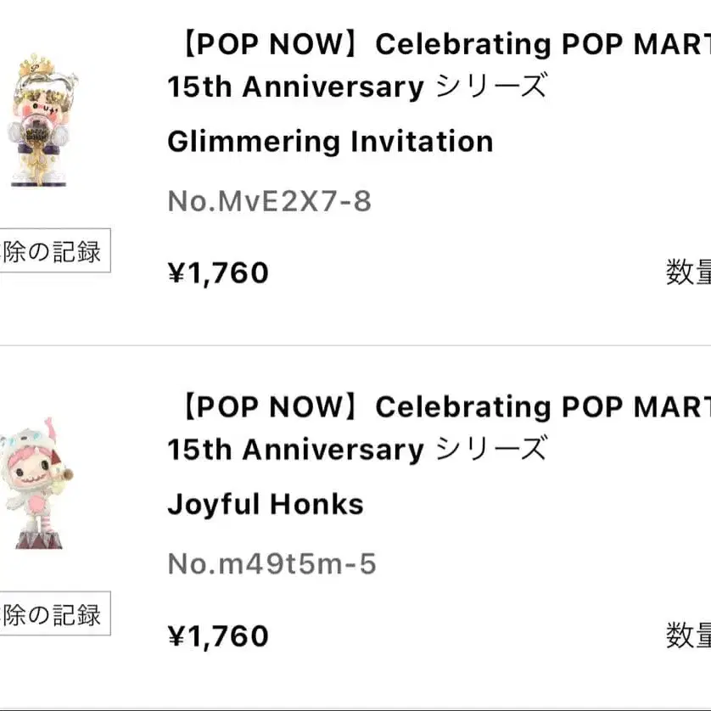Select order number No.MvE2X7-8
The height and width of the screenshot is (711, 711).
pyautogui.click(x=269, y=202)
